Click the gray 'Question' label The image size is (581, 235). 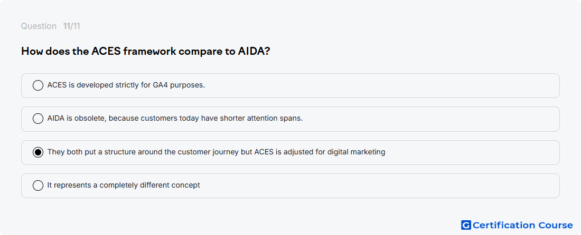pos(39,26)
